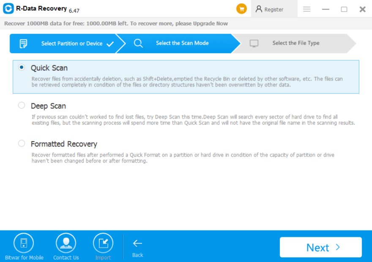Click the Quick Scan description paragraph

(x=187, y=82)
